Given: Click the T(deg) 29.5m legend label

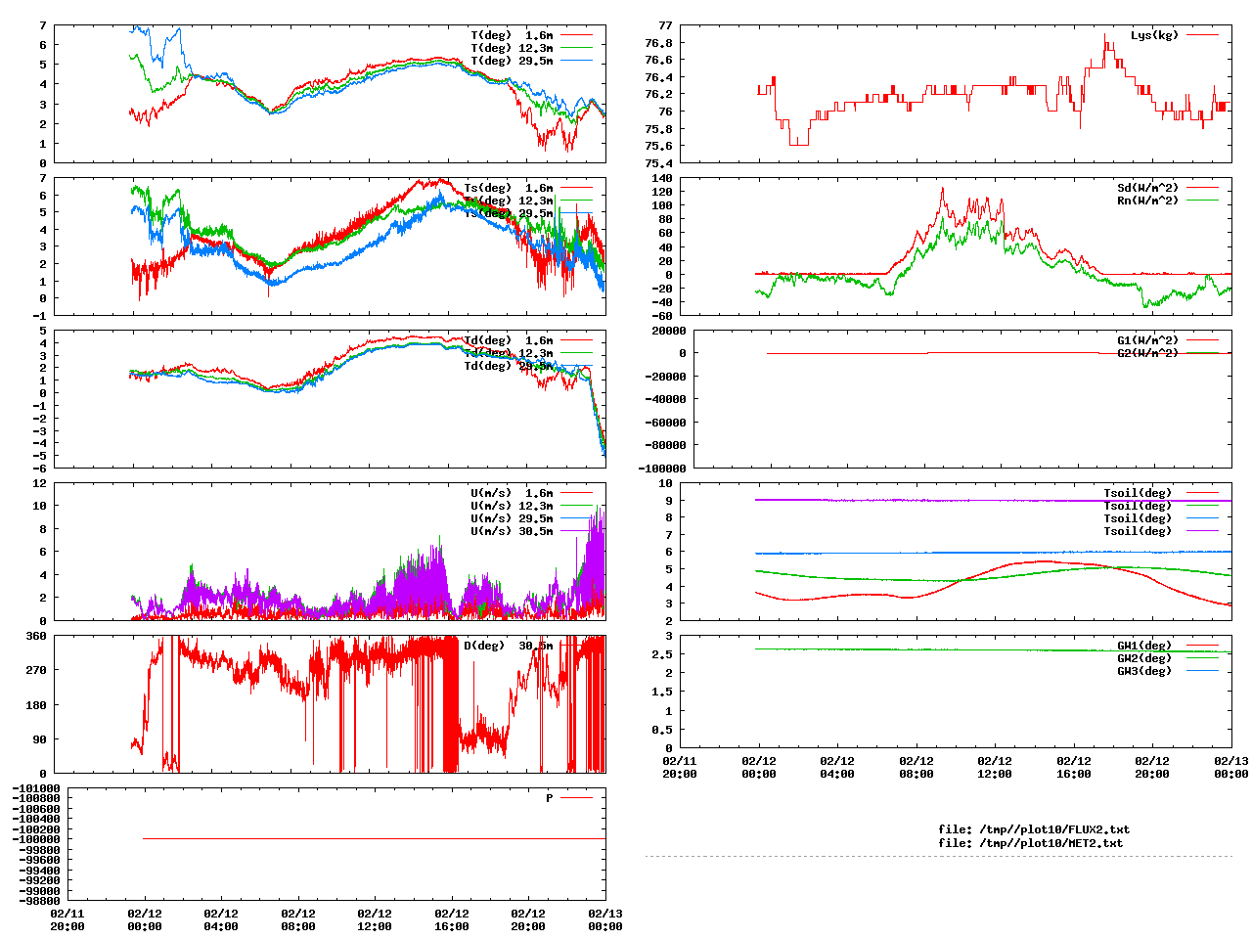Looking at the screenshot, I should coord(512,61).
